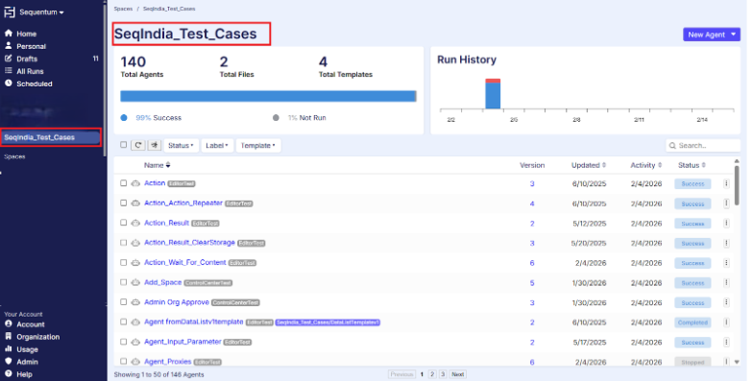Click the agent icon beside Action_Result

pyautogui.click(x=135, y=223)
